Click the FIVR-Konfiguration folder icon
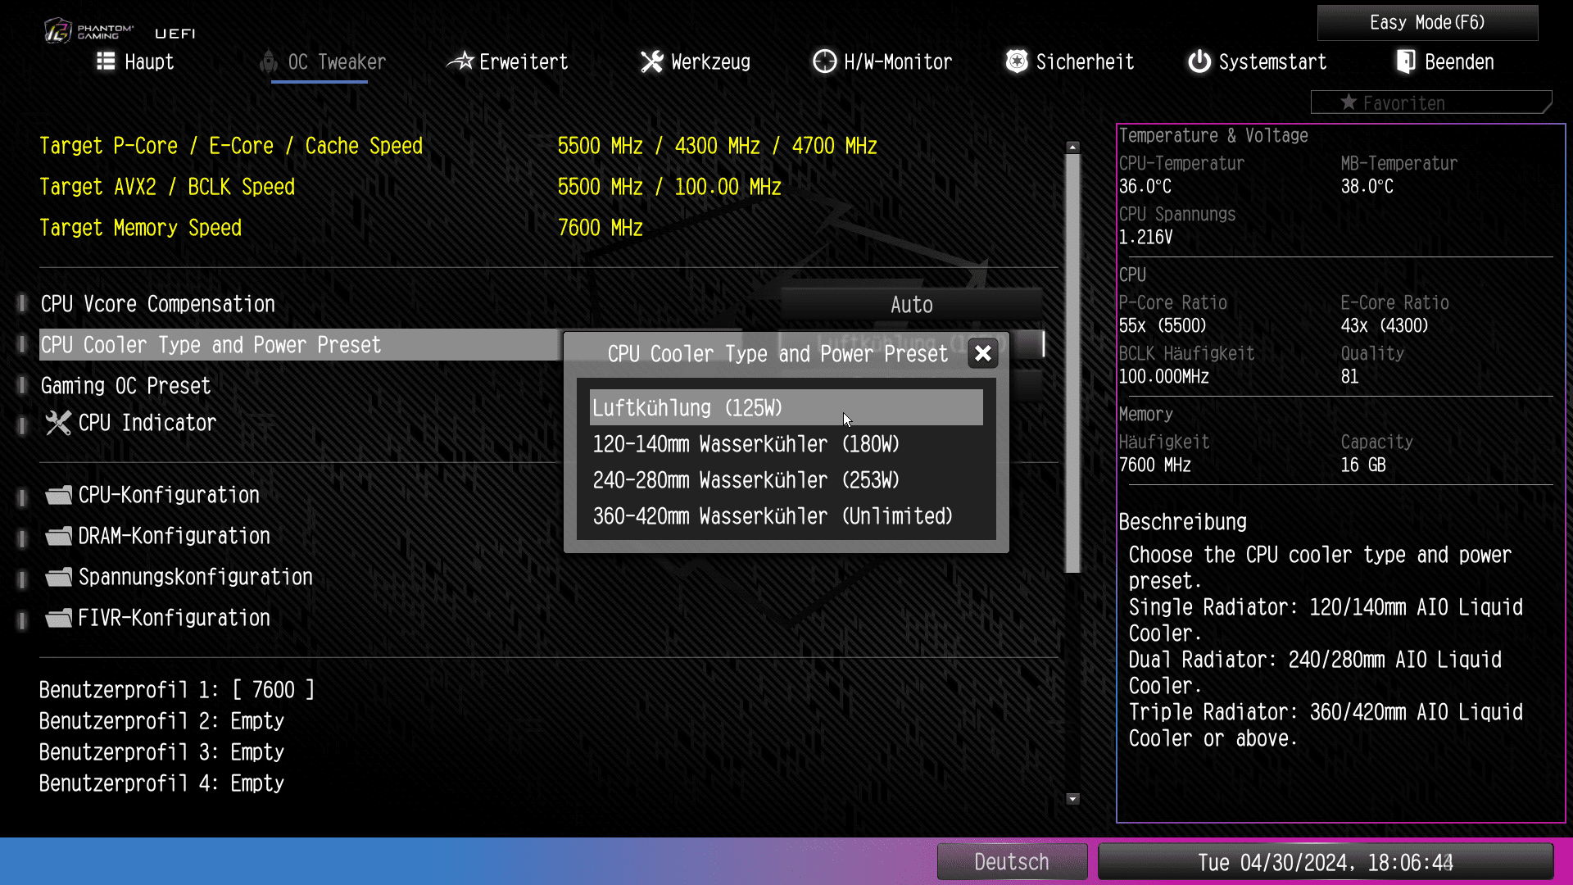Screen dimensions: 1573x885 tap(58, 618)
